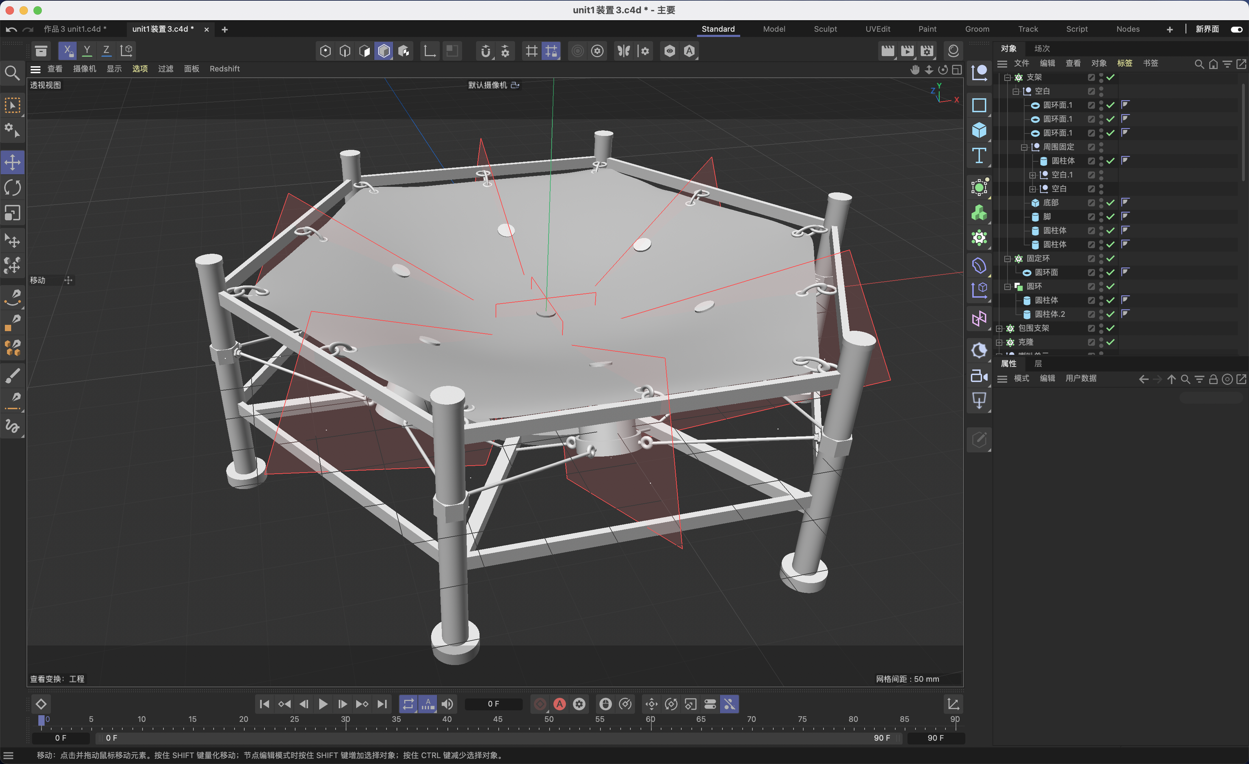The image size is (1249, 764).
Task: Select the Scale tool in left toolbar
Action: [13, 213]
